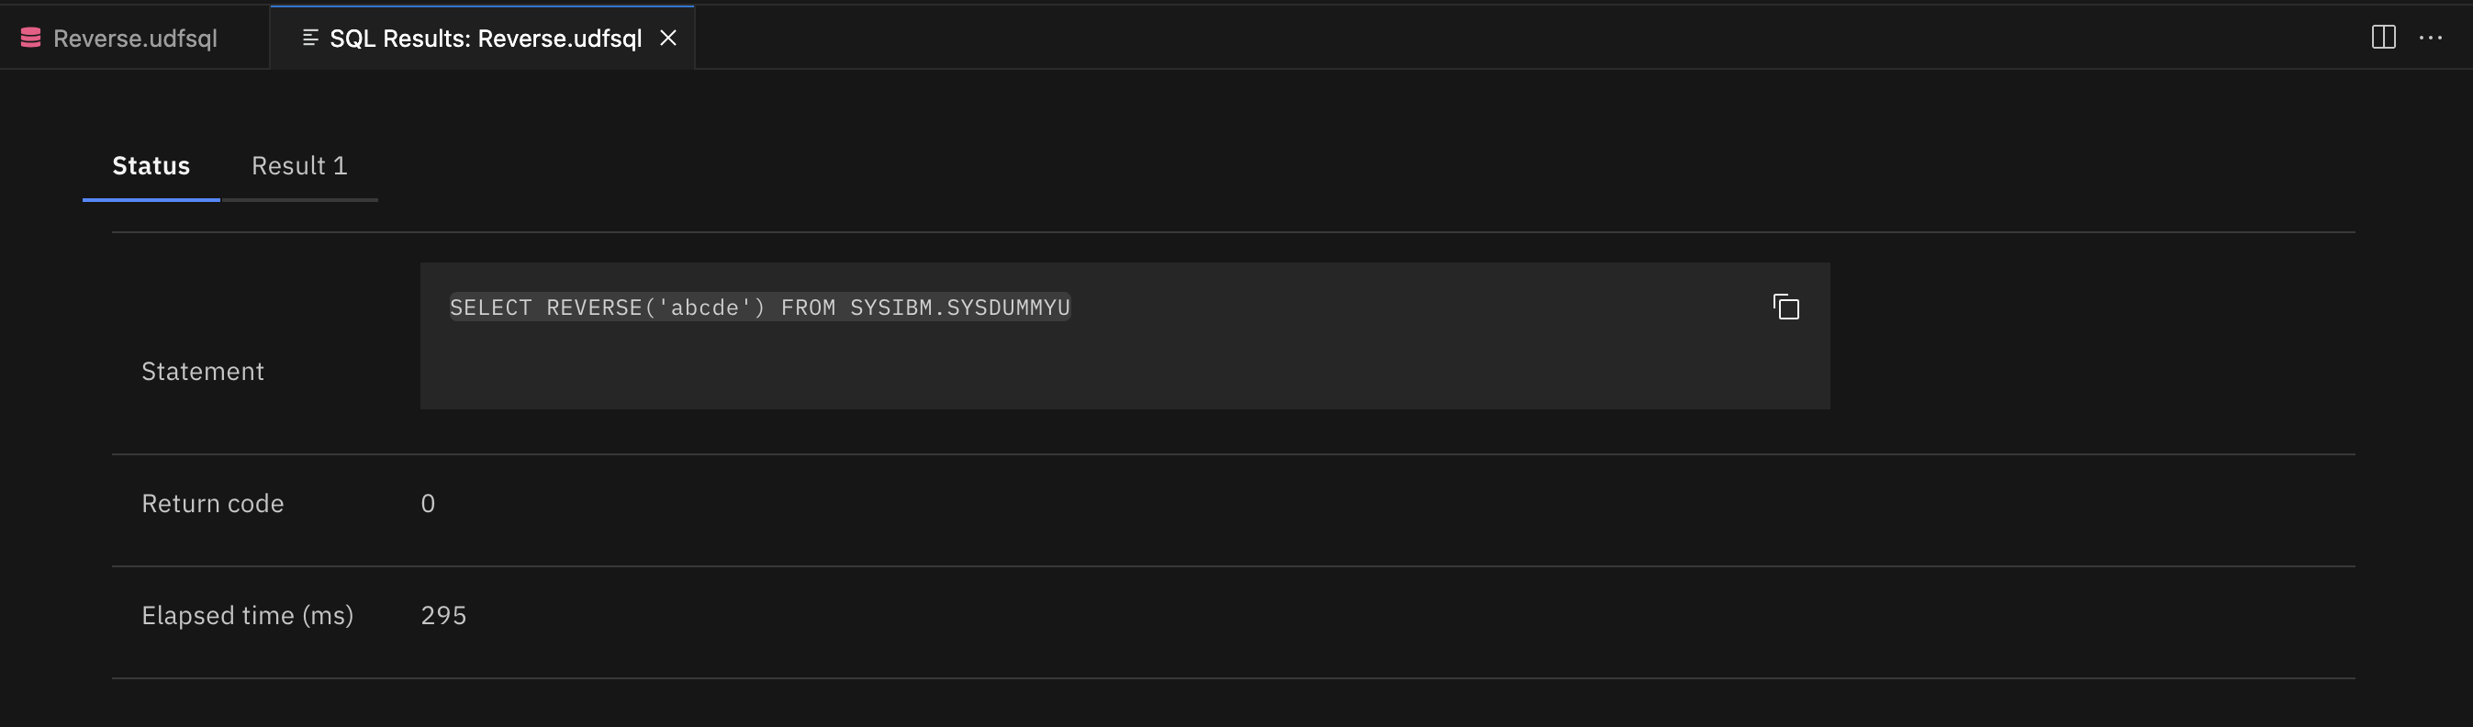Close the SQL Results: Reverse.udfsql tab

click(668, 39)
